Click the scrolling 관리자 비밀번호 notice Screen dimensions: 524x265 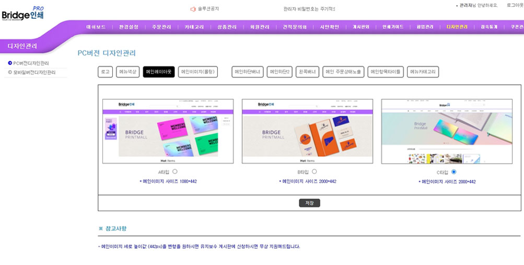pos(309,9)
